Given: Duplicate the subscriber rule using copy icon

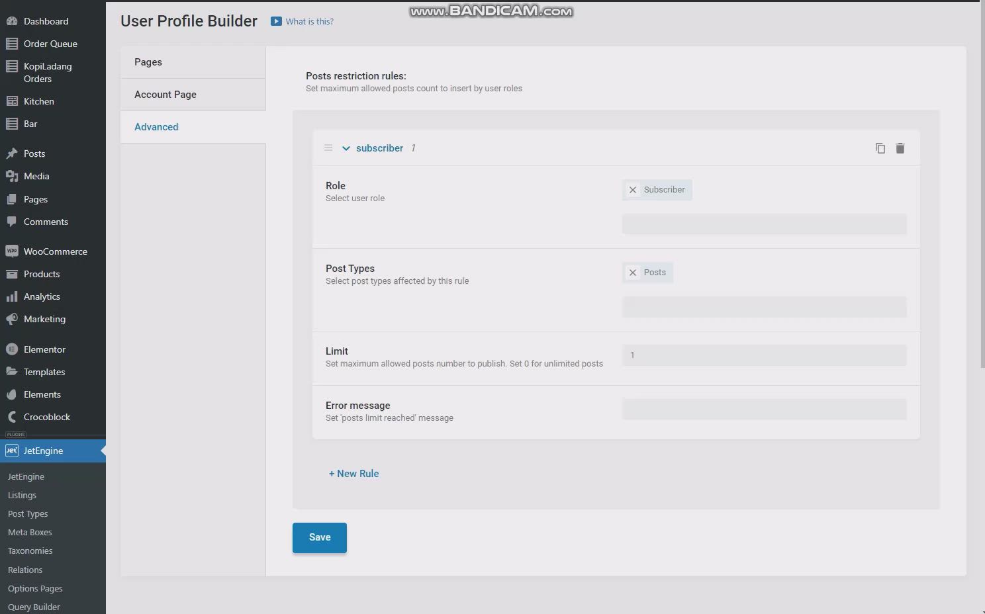Looking at the screenshot, I should pos(880,148).
